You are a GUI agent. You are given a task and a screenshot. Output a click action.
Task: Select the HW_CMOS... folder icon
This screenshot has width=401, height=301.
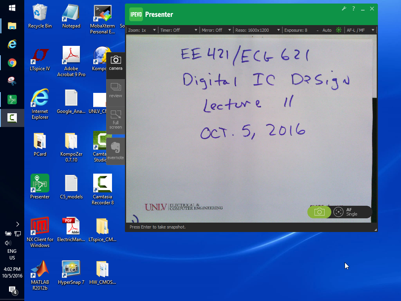tap(102, 272)
